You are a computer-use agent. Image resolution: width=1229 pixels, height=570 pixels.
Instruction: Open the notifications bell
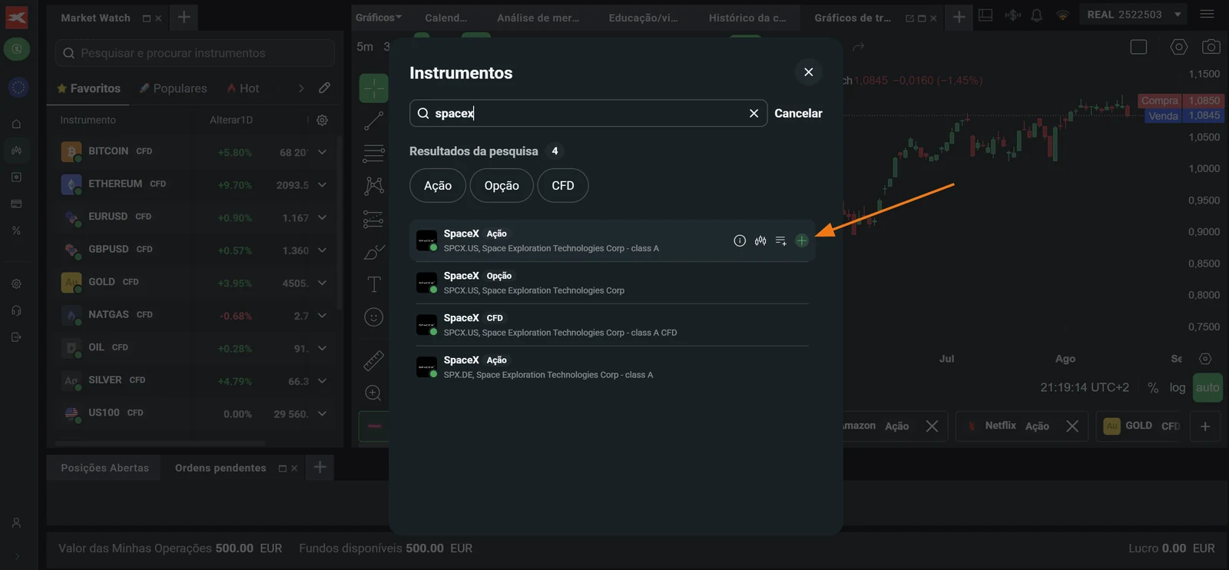click(1036, 15)
